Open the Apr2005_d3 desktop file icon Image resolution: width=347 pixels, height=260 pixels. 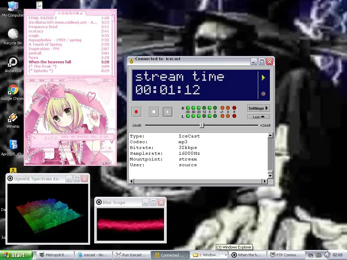click(13, 148)
